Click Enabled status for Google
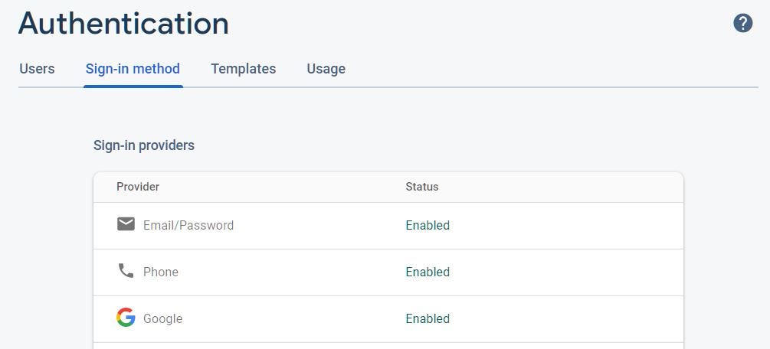This screenshot has width=770, height=349. (x=428, y=318)
